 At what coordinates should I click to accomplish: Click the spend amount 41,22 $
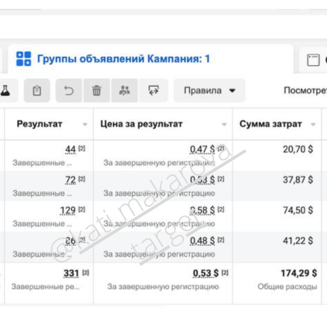click(x=298, y=241)
